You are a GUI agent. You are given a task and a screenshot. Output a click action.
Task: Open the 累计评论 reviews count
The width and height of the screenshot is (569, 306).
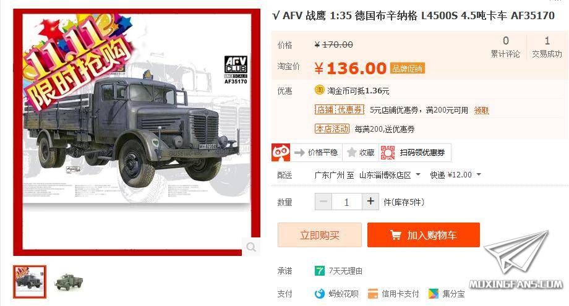(505, 47)
